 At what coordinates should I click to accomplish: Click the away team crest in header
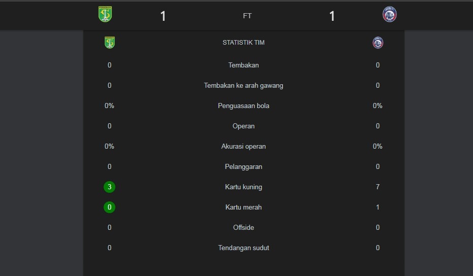(390, 14)
